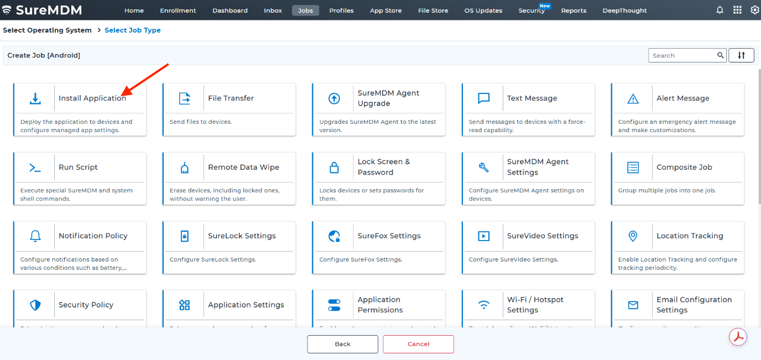
Task: Open the Remote Data Wipe icon
Action: tap(184, 168)
